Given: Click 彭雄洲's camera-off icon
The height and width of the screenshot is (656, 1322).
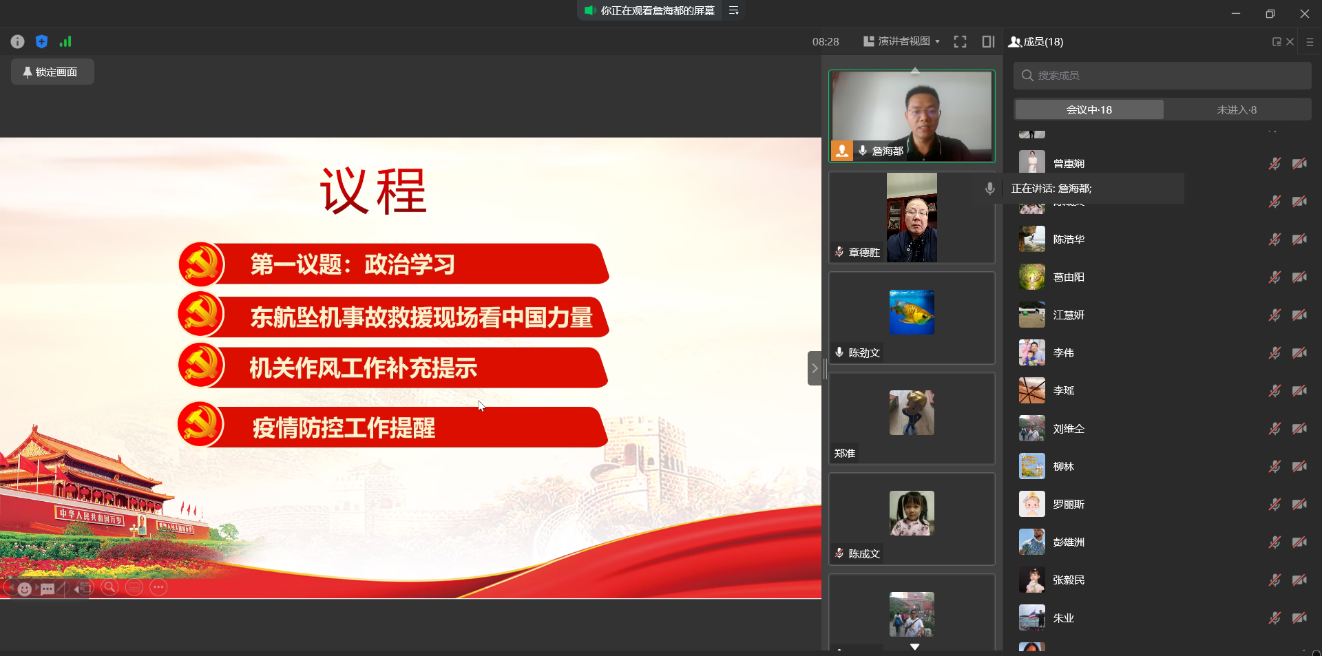Looking at the screenshot, I should click(x=1299, y=542).
